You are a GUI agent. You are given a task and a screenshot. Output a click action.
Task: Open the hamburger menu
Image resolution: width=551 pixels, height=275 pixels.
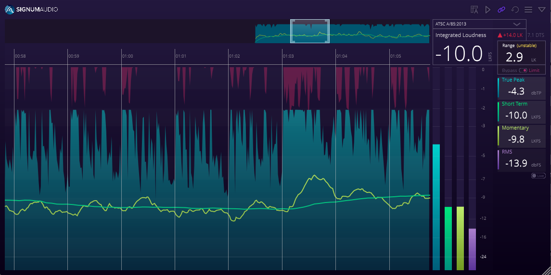pos(528,10)
